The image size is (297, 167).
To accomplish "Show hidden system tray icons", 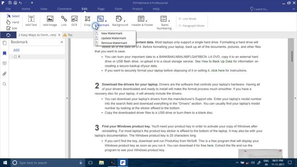I will coord(237,163).
